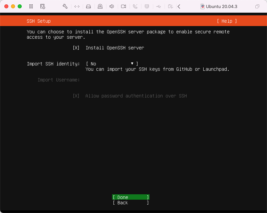Click the 'Import SSH identity:' label
The height and width of the screenshot is (213, 267).
[53, 64]
